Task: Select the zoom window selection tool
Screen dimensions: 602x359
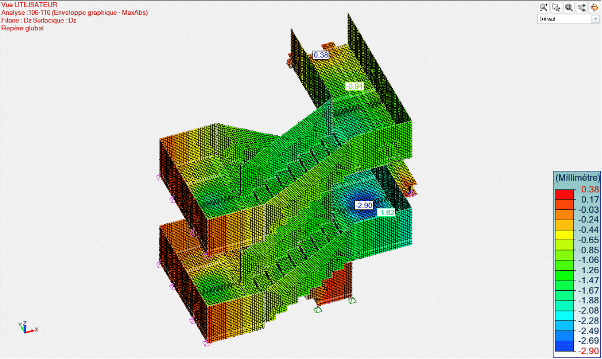Action: pyautogui.click(x=556, y=7)
